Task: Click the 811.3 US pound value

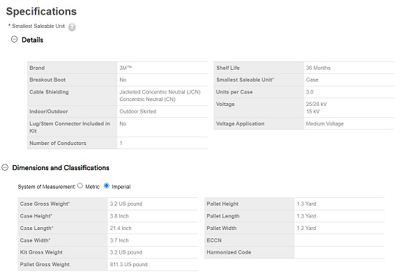Action: [128, 264]
